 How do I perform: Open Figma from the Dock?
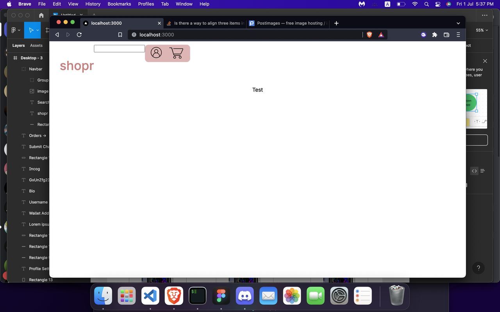221,296
